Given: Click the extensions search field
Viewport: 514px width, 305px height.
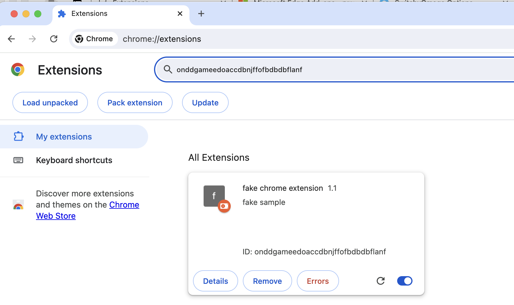Looking at the screenshot, I should (x=334, y=69).
